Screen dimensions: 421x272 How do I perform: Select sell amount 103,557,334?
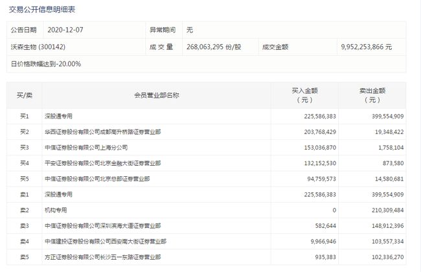388,242
